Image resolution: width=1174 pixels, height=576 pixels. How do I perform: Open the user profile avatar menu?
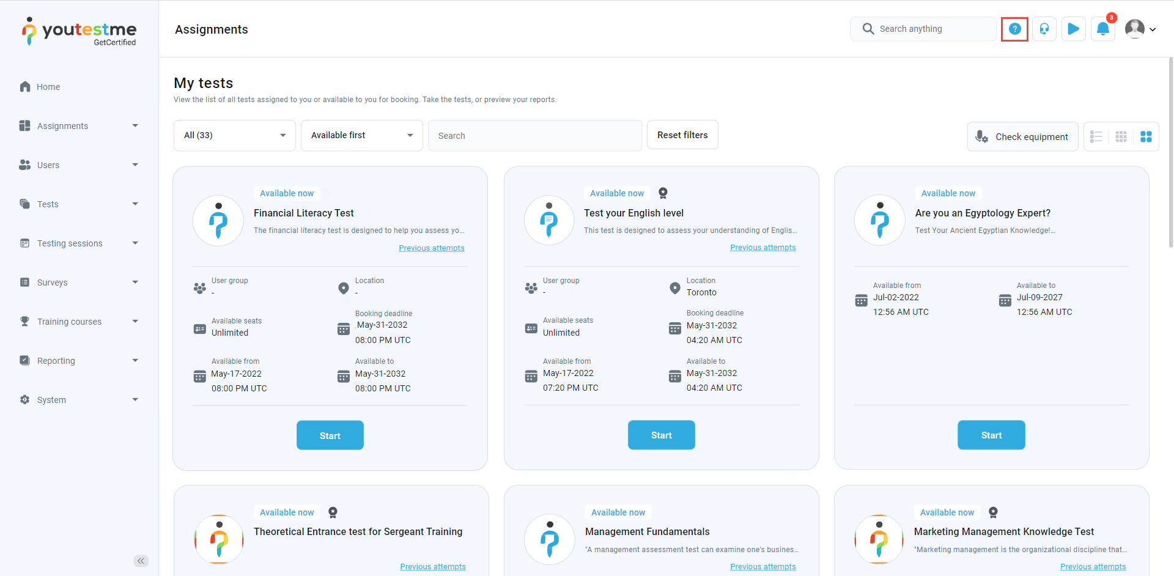pyautogui.click(x=1135, y=29)
